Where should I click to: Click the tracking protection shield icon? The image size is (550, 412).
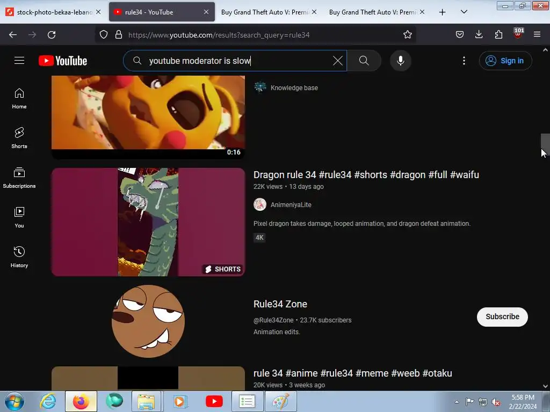(x=104, y=35)
